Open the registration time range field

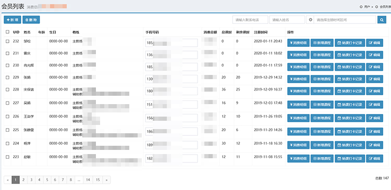(x=345, y=20)
